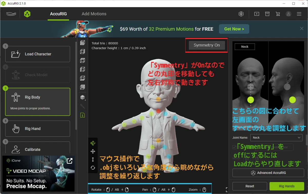Switch to the Add Motions tab
The height and width of the screenshot is (194, 308).
point(94,14)
